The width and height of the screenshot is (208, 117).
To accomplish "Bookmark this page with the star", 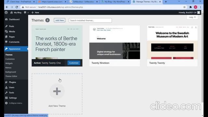I will click(x=184, y=7).
